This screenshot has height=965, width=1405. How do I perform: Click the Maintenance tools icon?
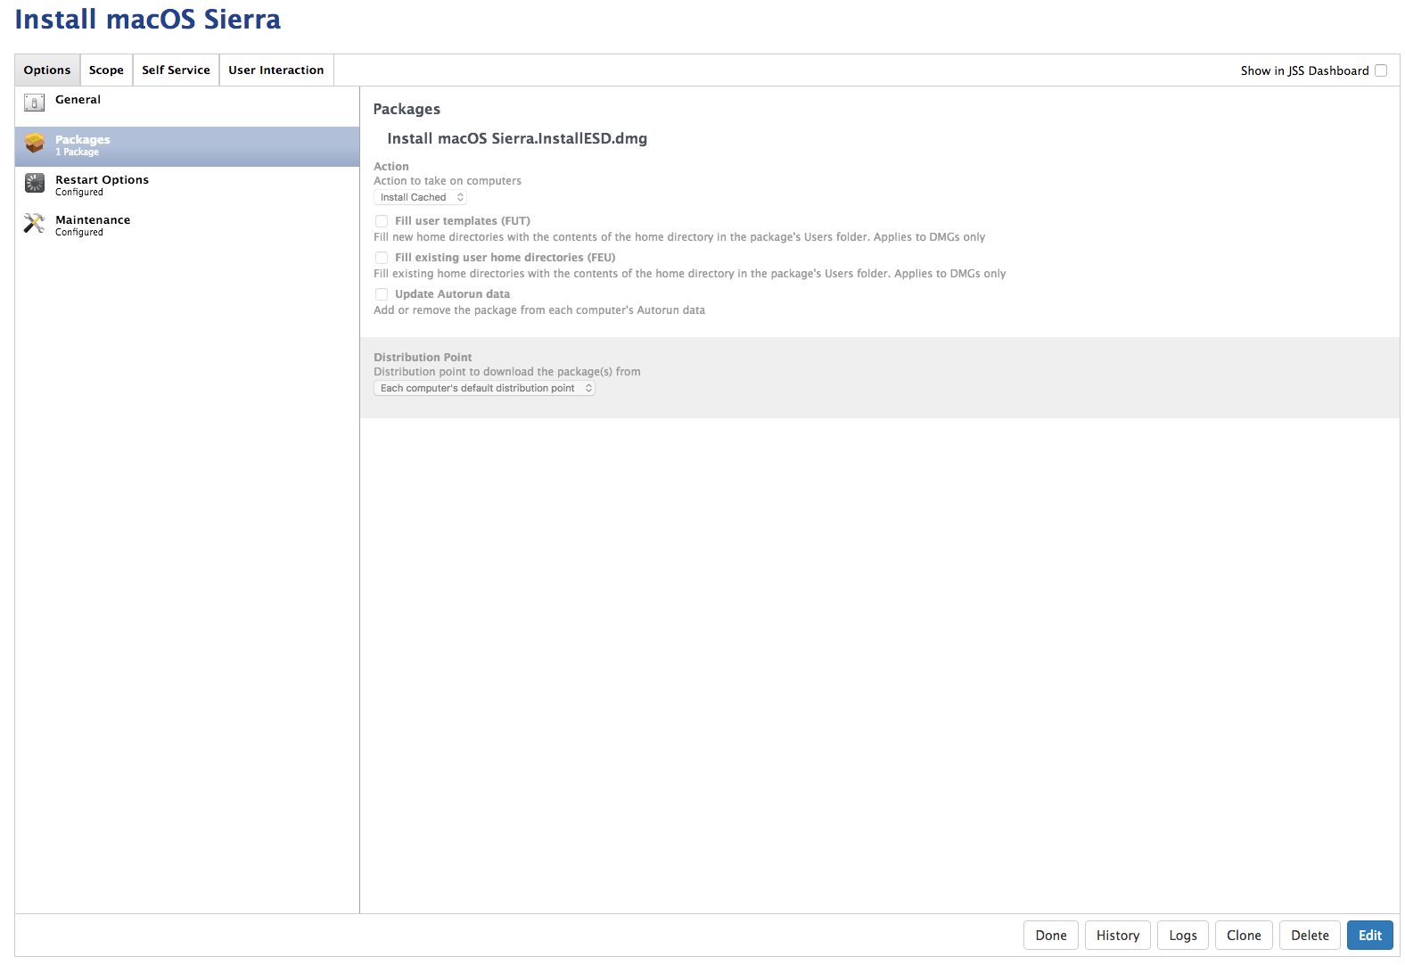35,223
